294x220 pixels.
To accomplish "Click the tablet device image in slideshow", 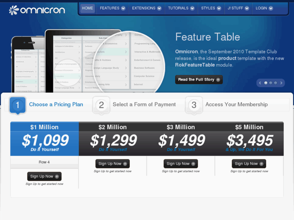I will pyautogui.click(x=83, y=61).
